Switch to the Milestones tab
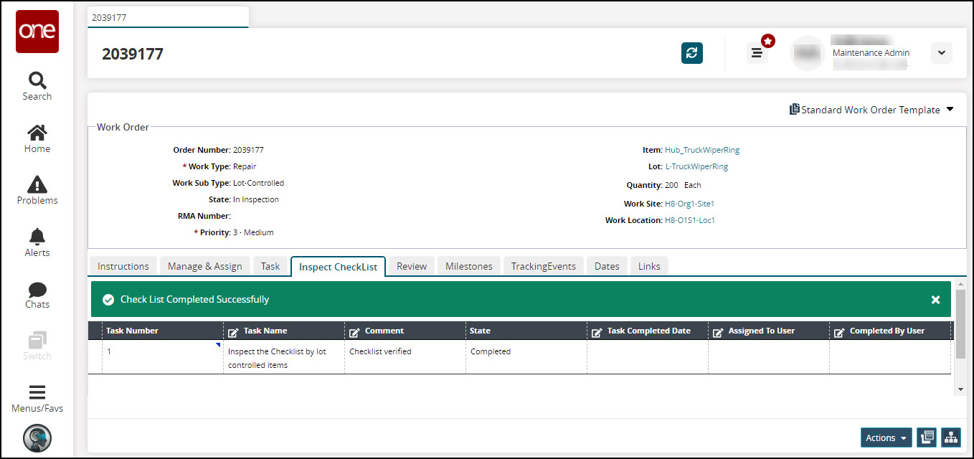 coord(468,266)
